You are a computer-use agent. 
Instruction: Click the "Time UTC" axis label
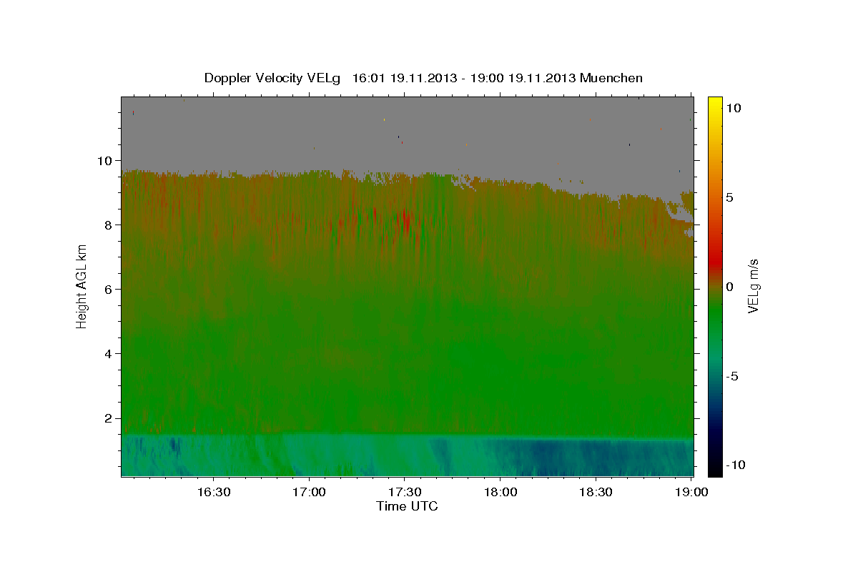[x=407, y=506]
